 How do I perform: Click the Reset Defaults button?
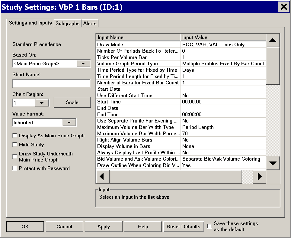click(x=184, y=227)
